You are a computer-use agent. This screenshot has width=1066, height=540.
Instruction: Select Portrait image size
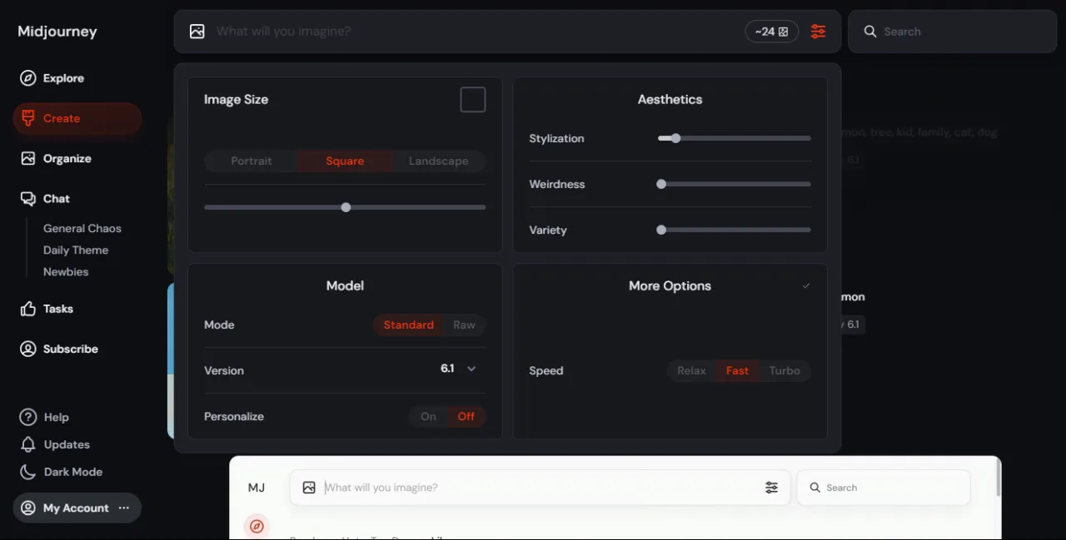point(252,161)
